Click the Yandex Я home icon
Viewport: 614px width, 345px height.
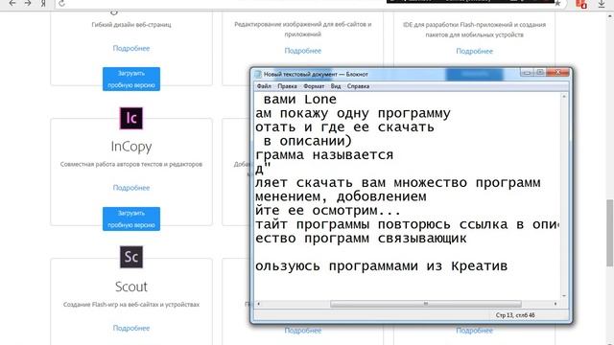click(43, 4)
